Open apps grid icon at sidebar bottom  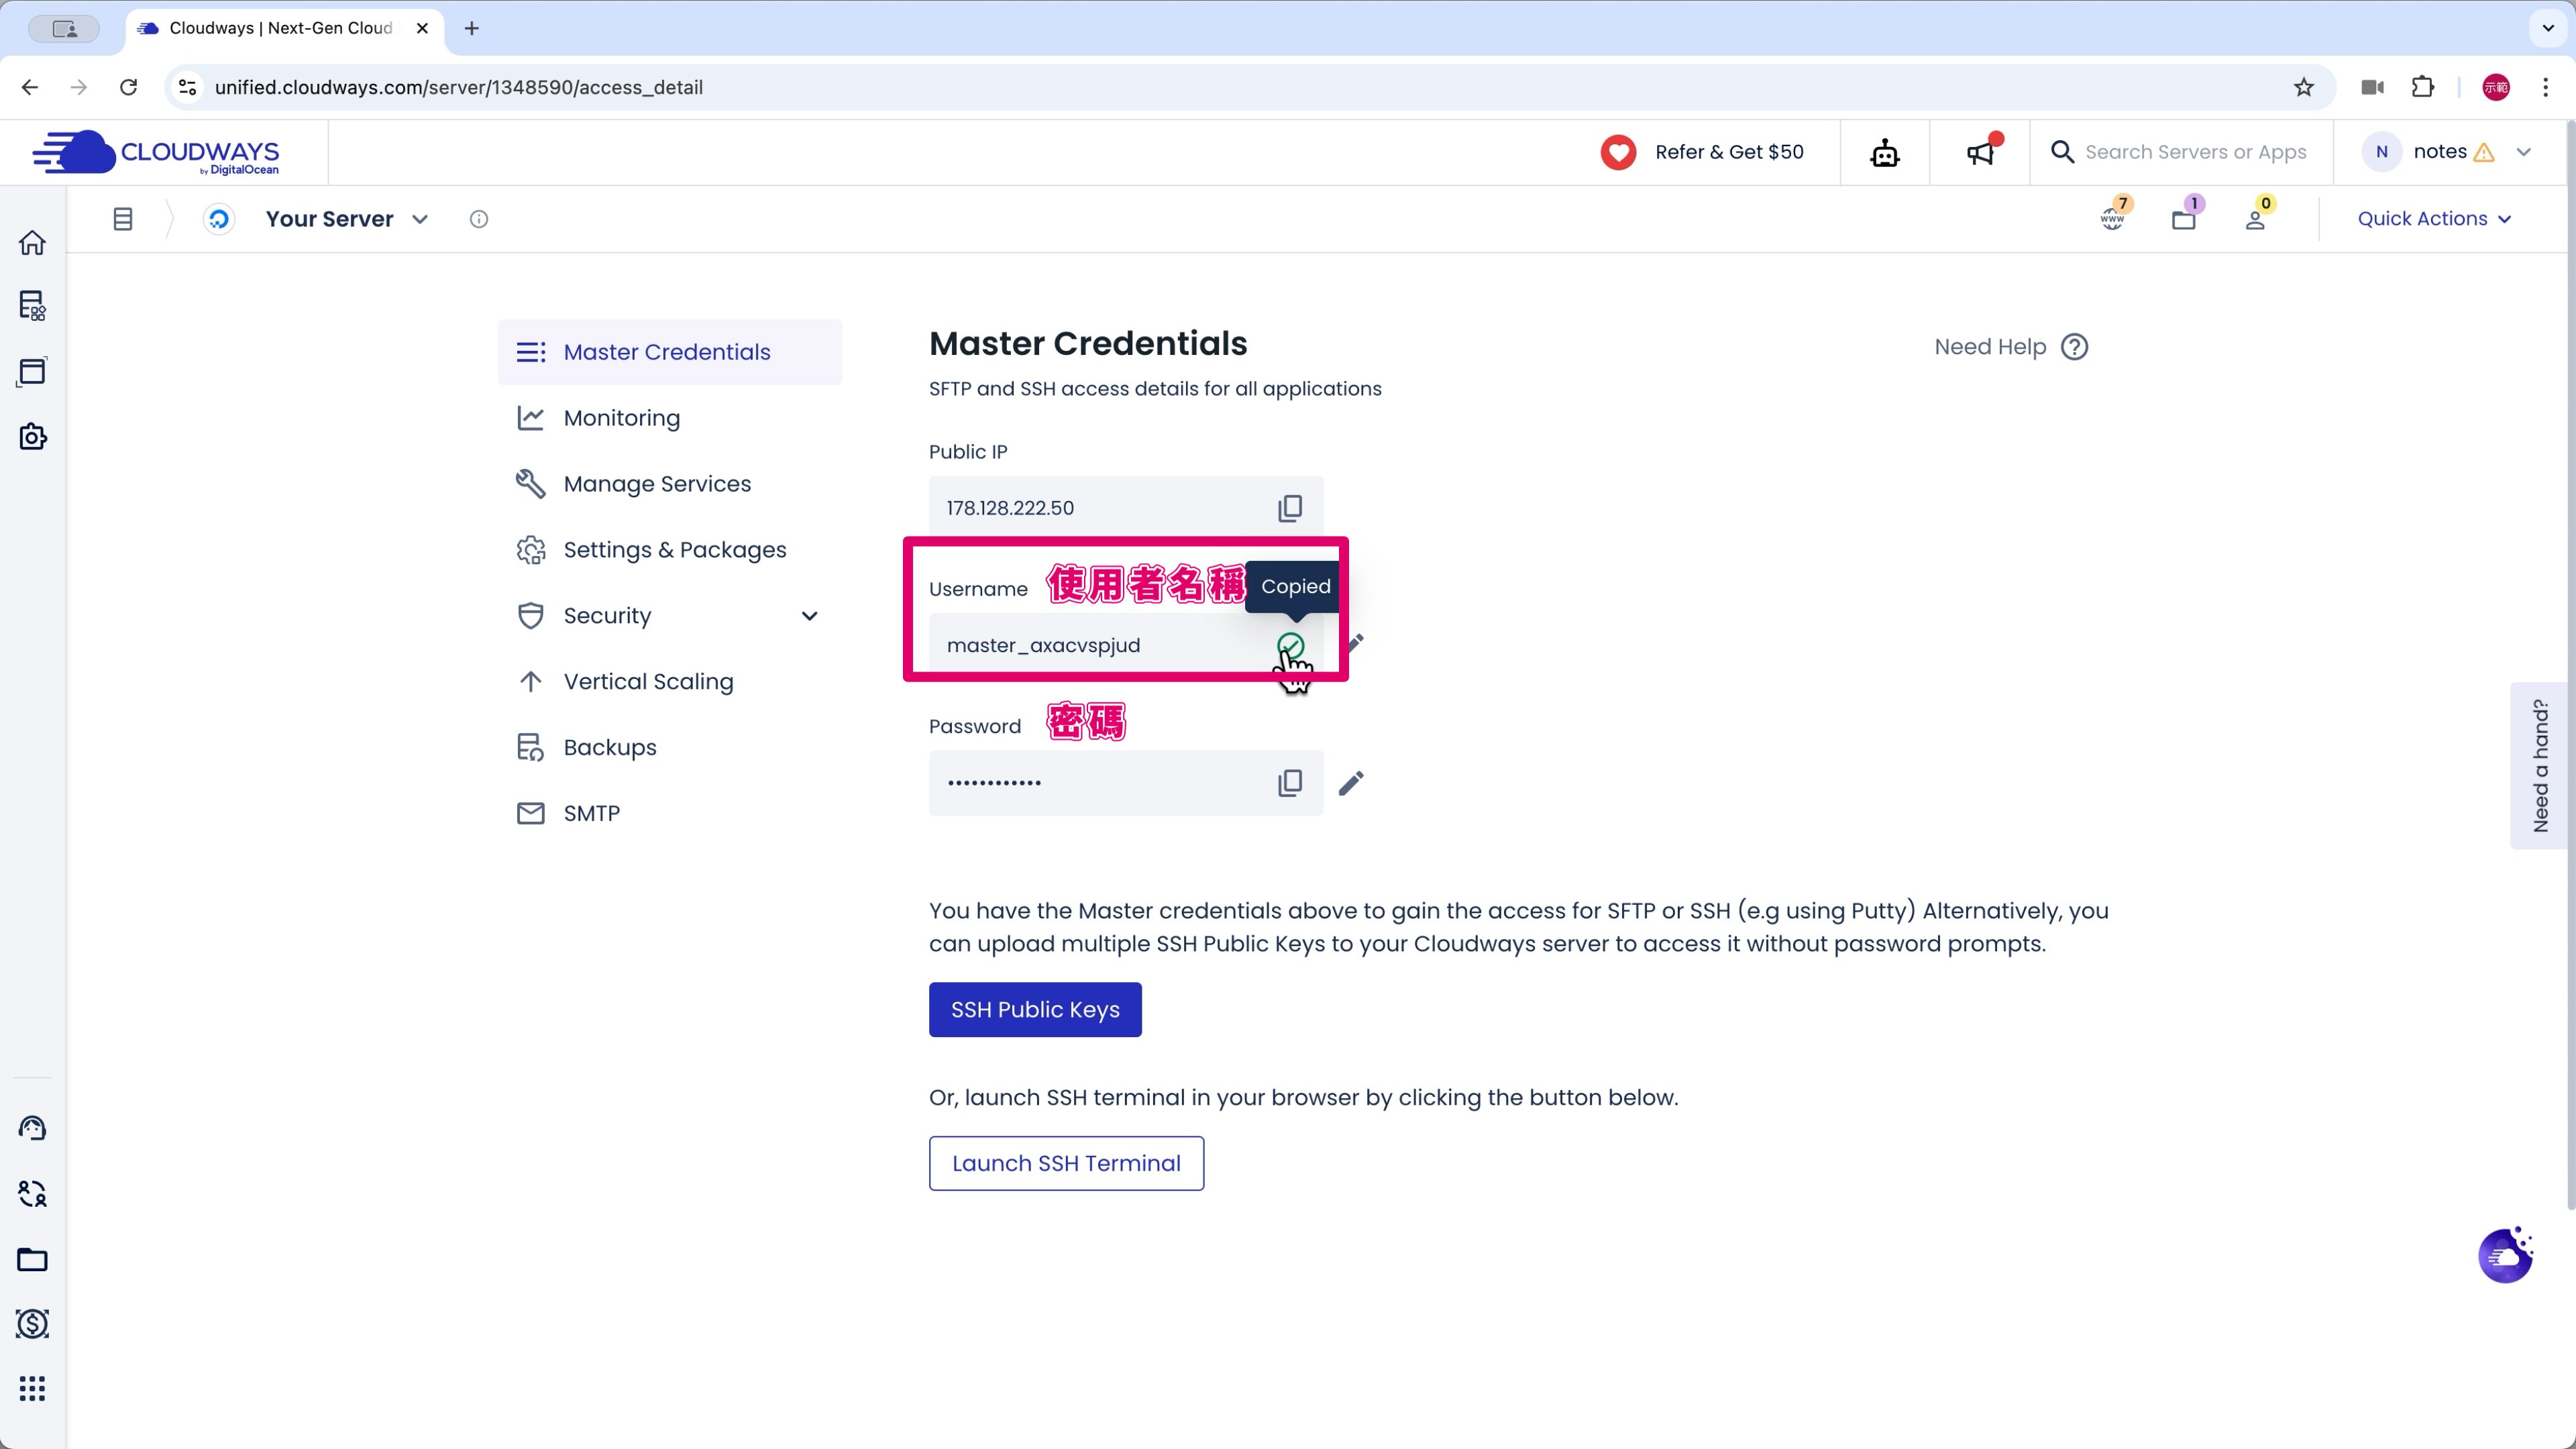[x=32, y=1388]
